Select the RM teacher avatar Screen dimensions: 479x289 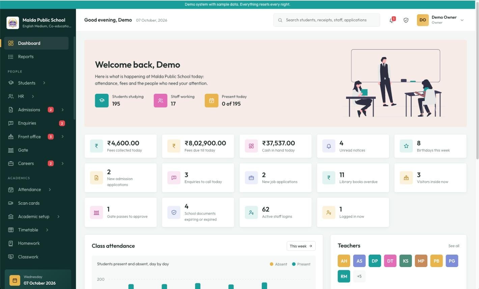pos(344,276)
